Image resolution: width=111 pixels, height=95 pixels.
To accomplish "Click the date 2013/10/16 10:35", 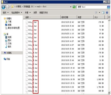I will 68,91.
